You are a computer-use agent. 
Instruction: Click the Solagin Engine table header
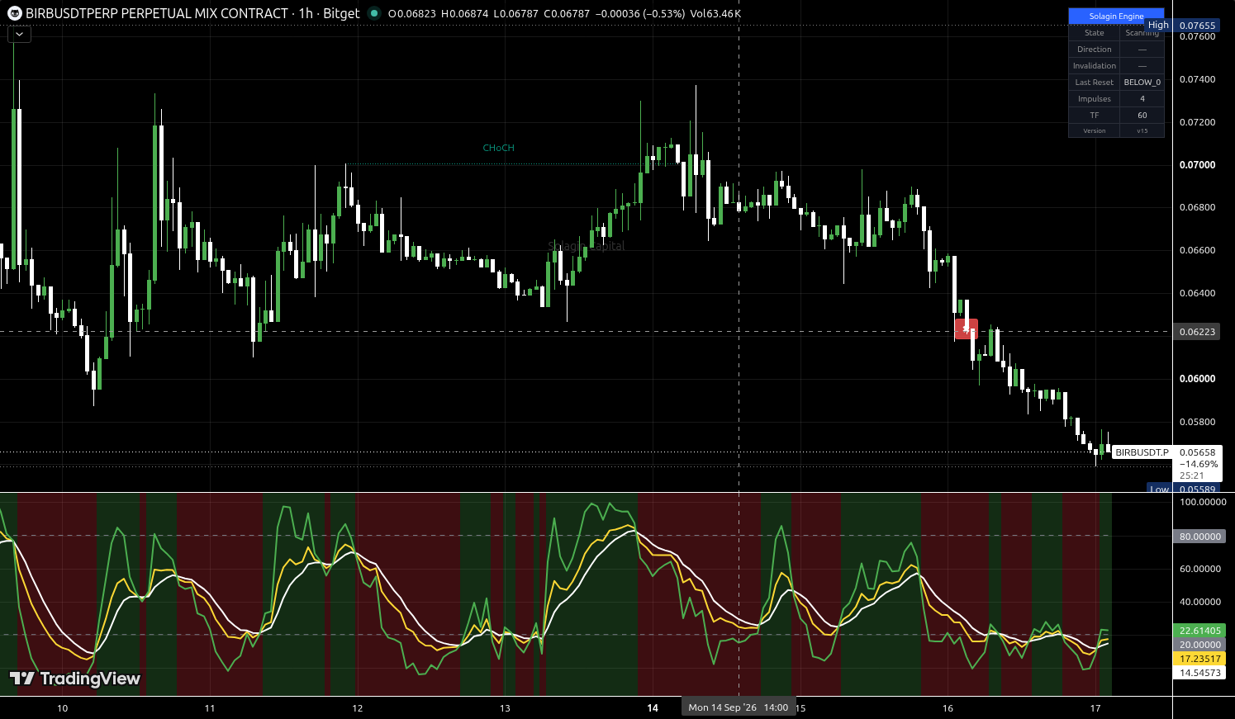(x=1116, y=16)
